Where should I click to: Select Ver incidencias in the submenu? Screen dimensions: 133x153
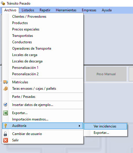pos(105,126)
